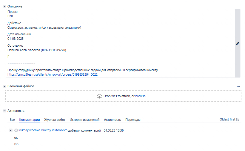
Task: Switch to the Все tab
Action: click(x=12, y=120)
